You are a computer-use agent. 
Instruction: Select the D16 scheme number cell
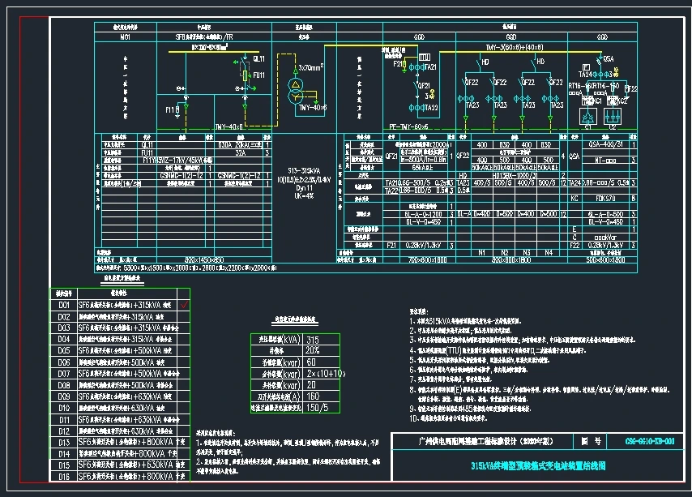(63, 478)
